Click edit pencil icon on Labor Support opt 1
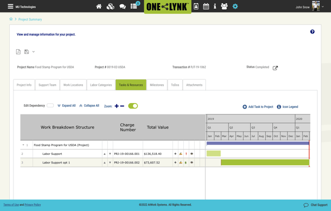Screen dimensions: 331x211 point(181,162)
